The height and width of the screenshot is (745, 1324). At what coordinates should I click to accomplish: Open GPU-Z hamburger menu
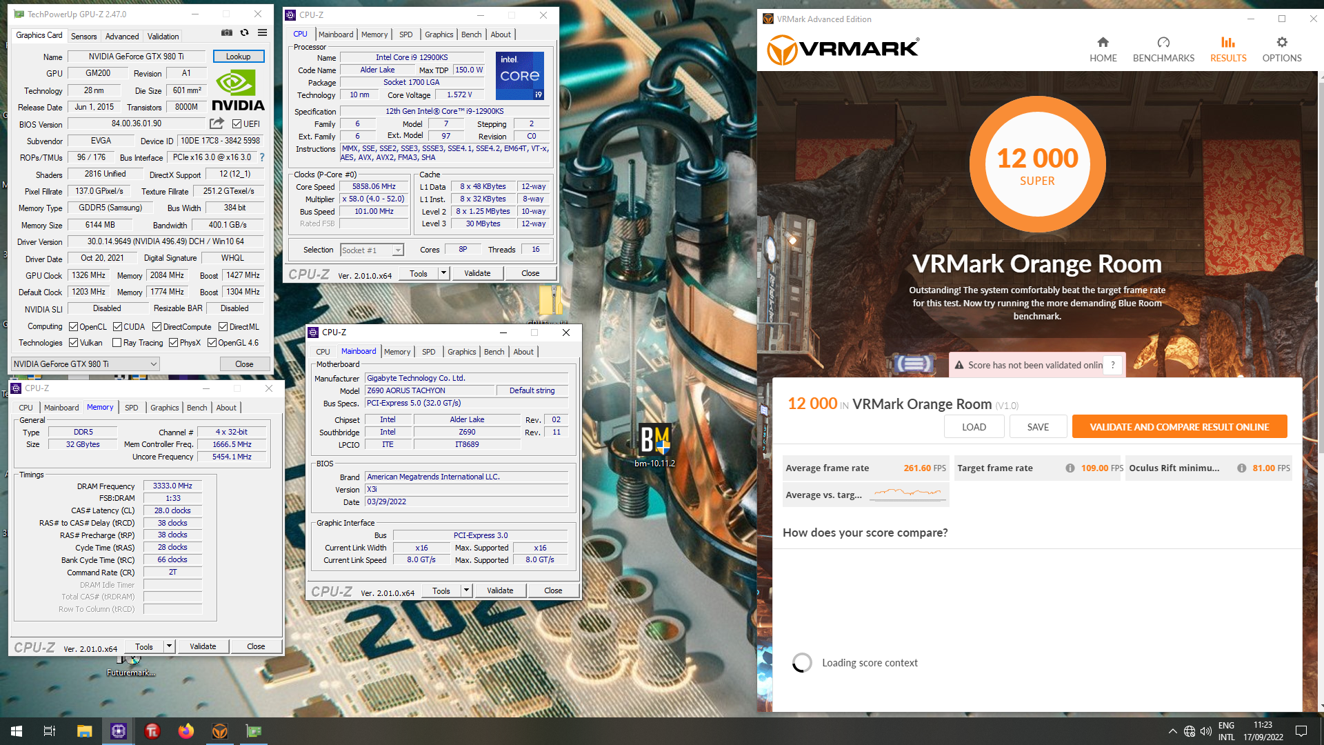click(x=262, y=32)
